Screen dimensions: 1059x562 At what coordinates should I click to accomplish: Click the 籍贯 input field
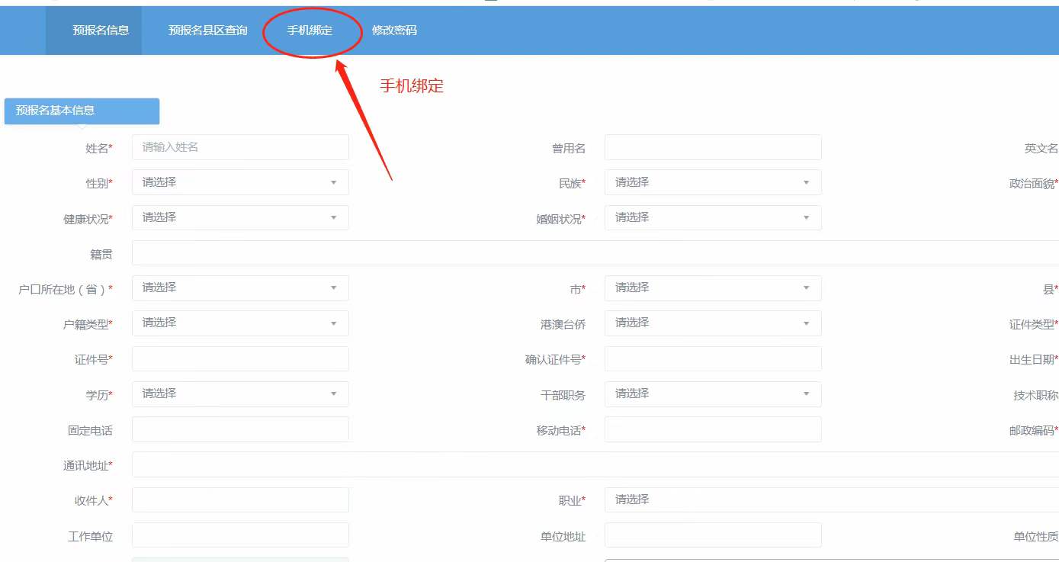[595, 253]
